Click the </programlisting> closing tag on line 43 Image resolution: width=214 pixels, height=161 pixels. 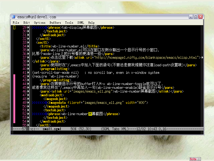click(x=55, y=80)
